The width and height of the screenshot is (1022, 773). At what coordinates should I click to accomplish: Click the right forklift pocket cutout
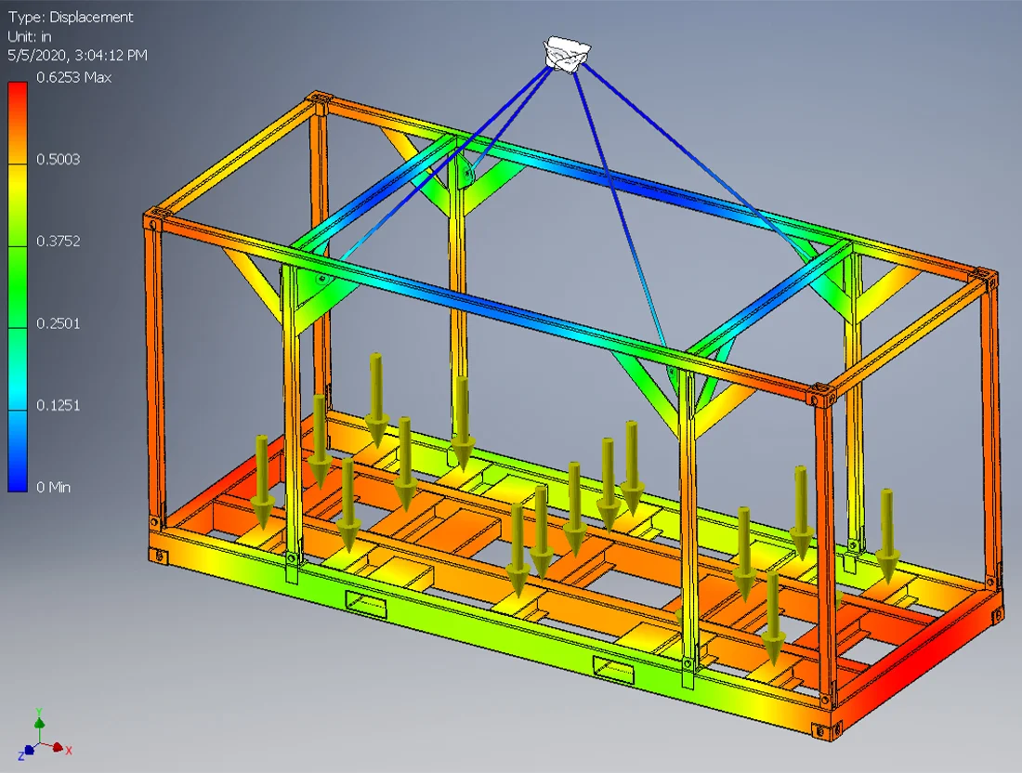coord(613,670)
